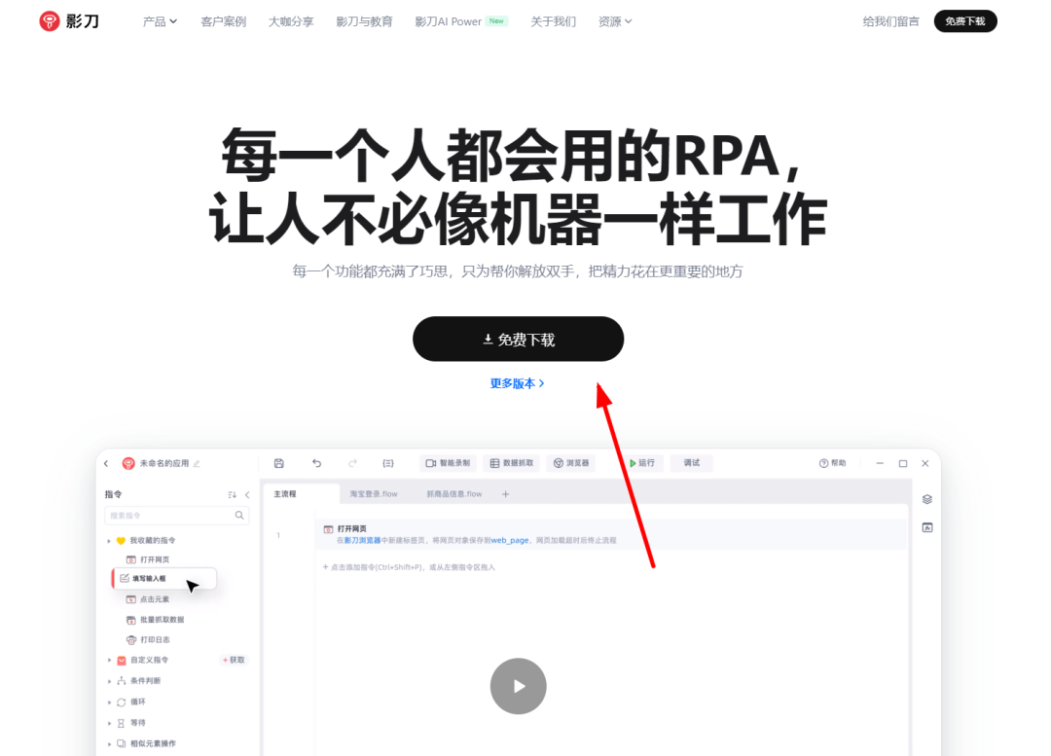Click the large 免费下载 download button

[518, 340]
